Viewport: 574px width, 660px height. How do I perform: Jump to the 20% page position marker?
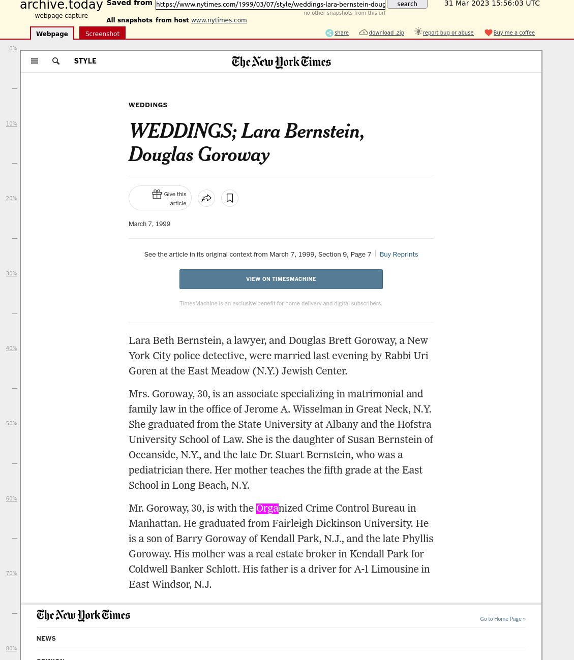tap(12, 199)
